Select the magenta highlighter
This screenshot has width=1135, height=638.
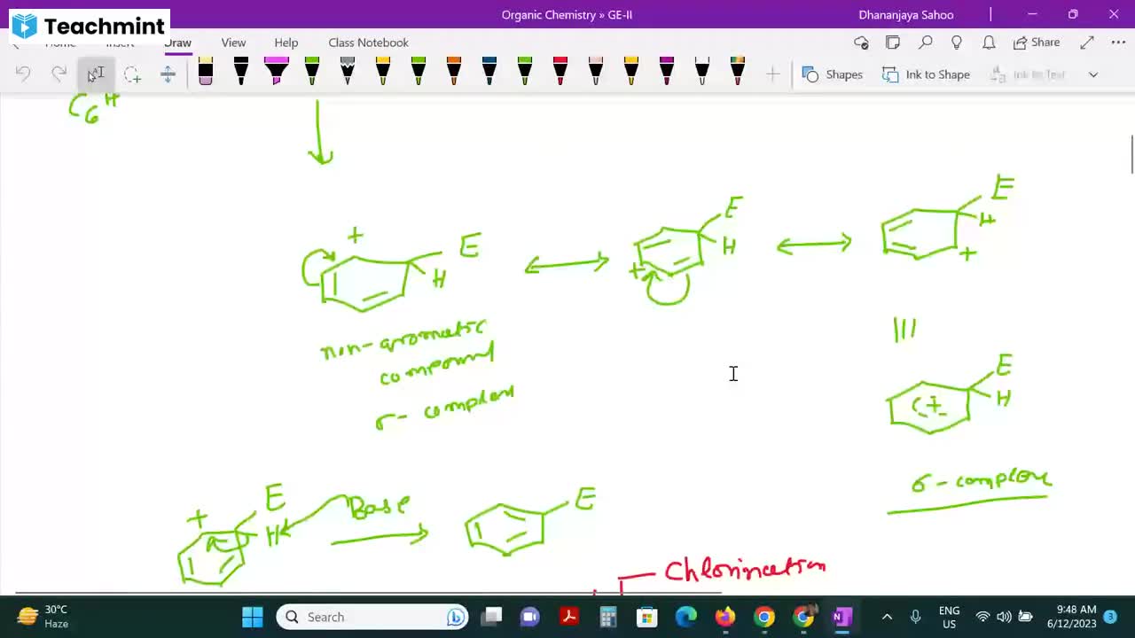277,72
